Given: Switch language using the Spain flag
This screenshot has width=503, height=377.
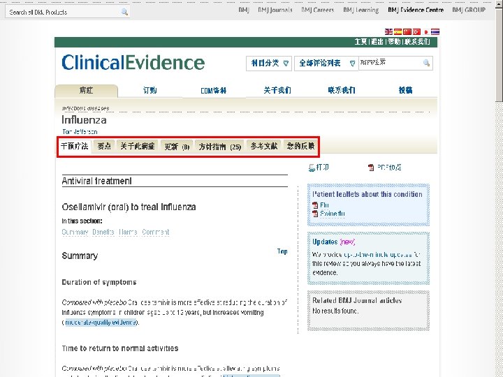Looking at the screenshot, I should click(x=398, y=31).
